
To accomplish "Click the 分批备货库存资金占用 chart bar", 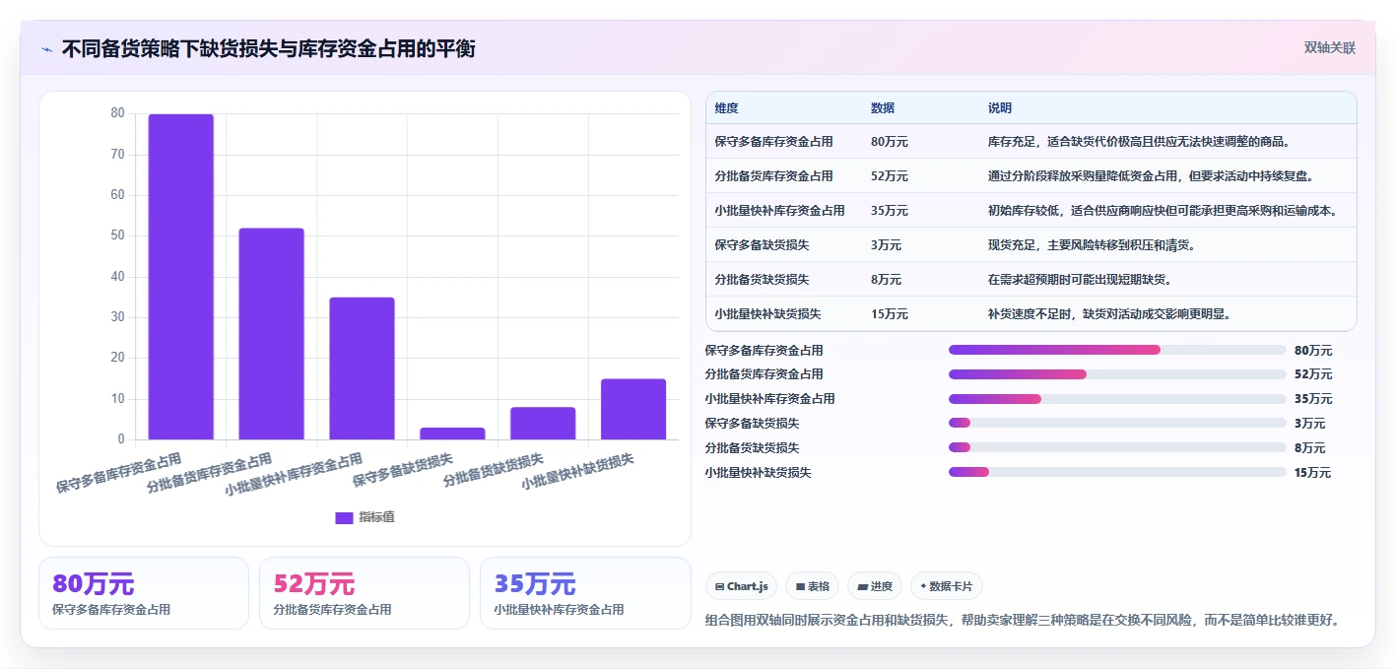I will pyautogui.click(x=272, y=334).
